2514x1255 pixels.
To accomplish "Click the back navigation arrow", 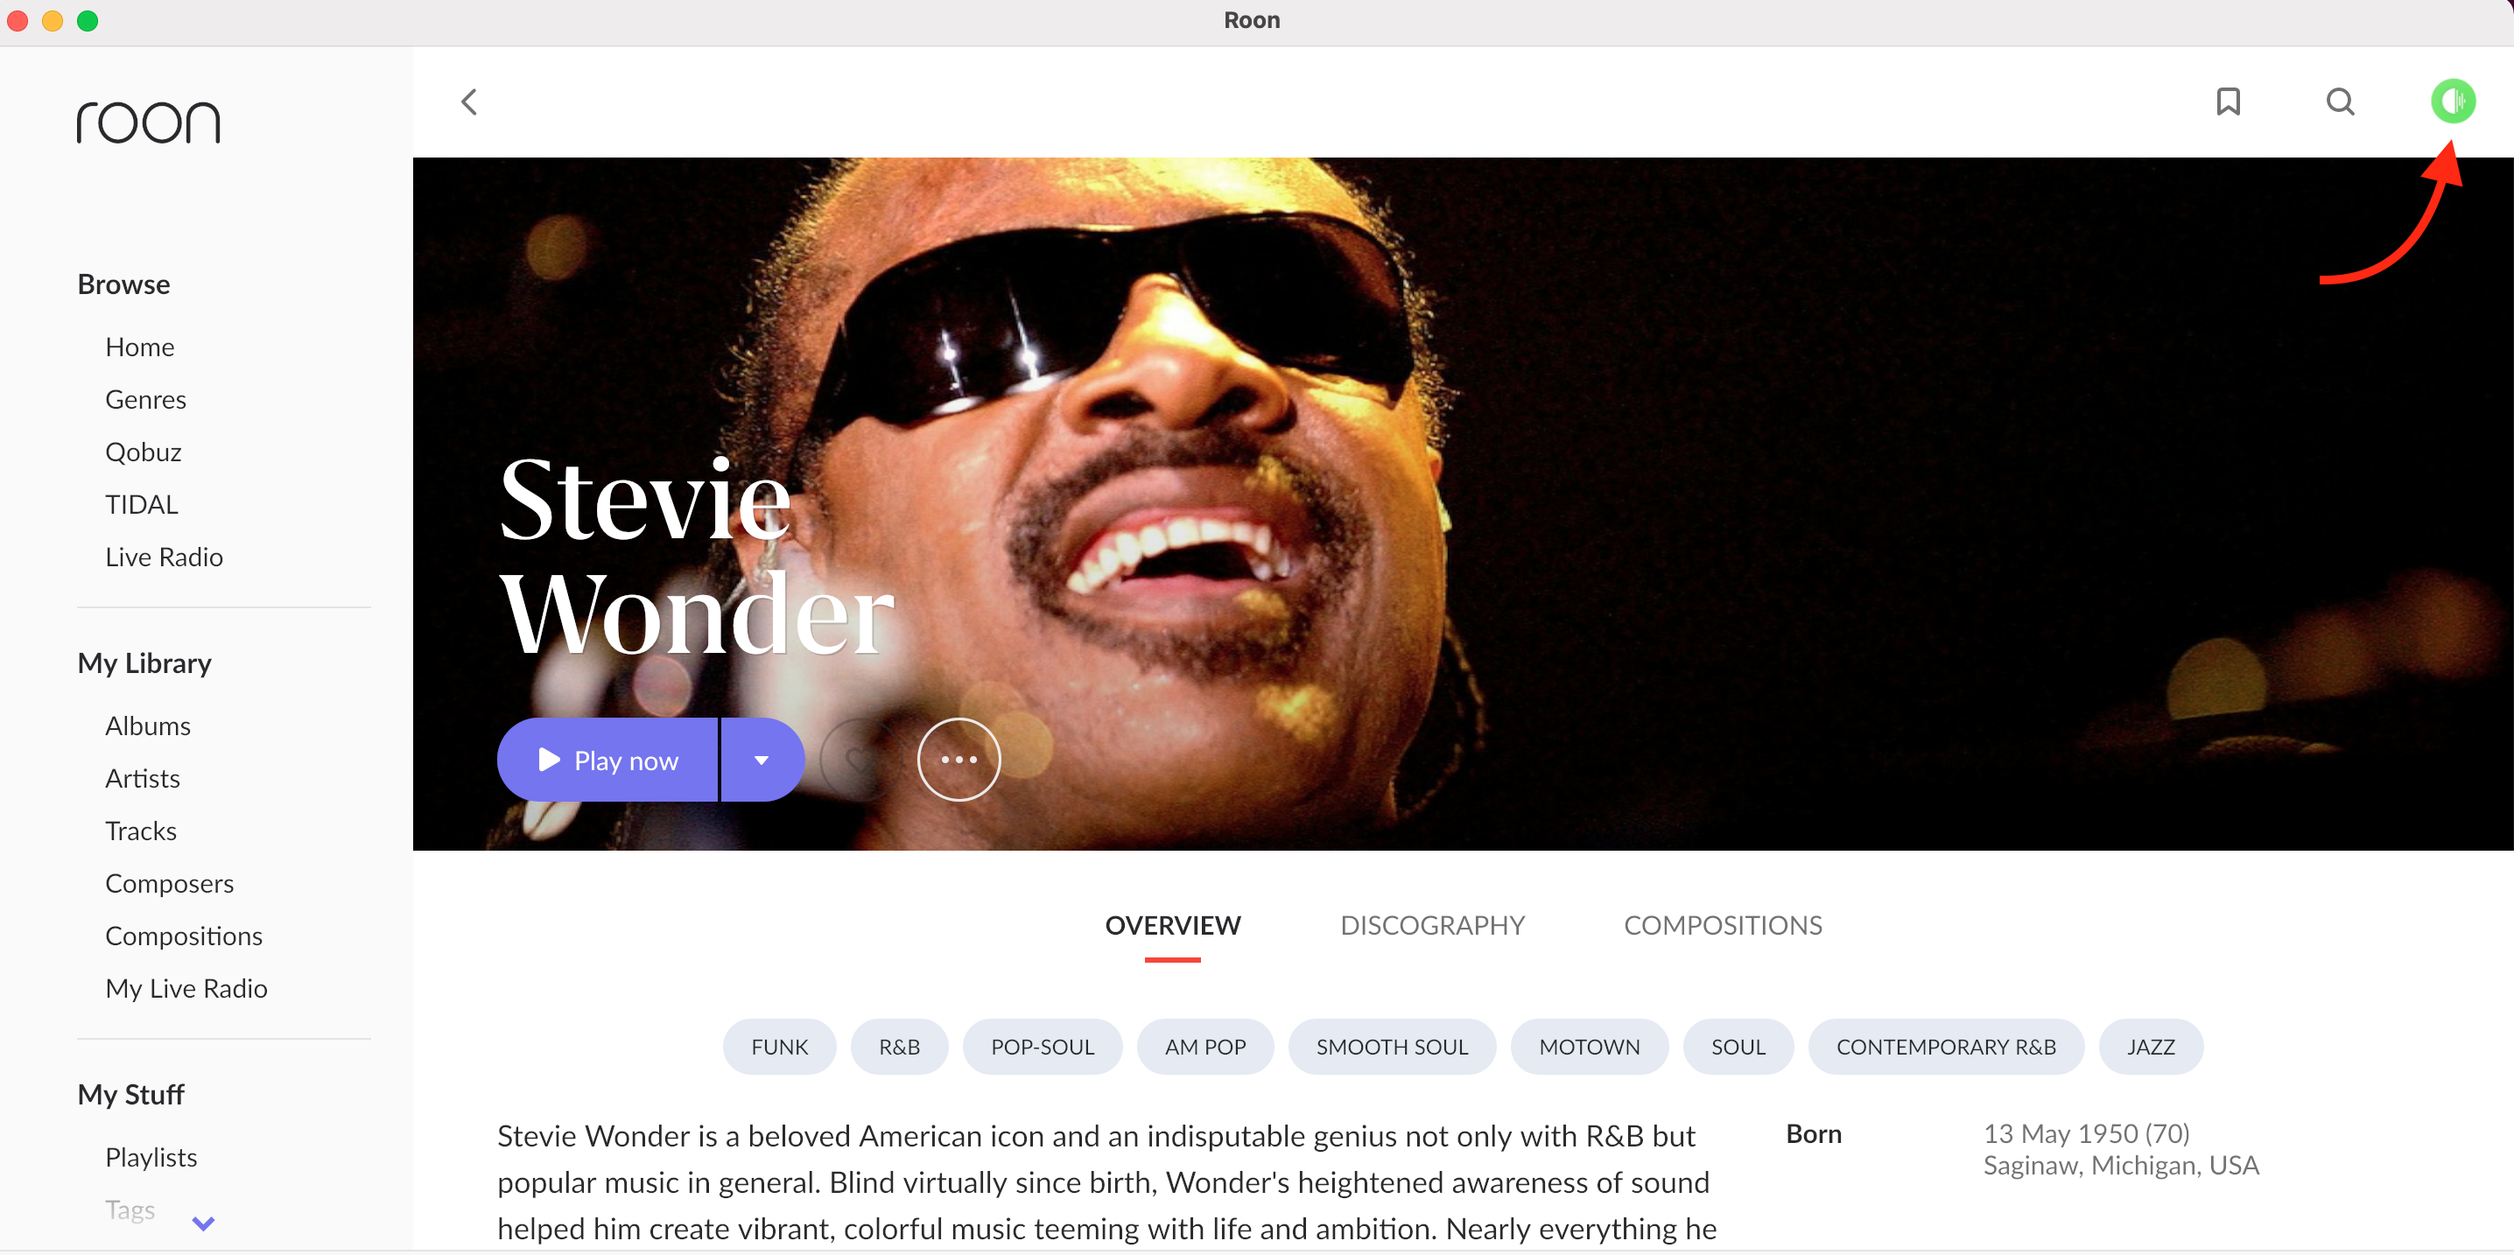I will 469,102.
